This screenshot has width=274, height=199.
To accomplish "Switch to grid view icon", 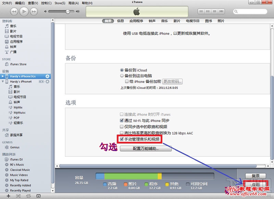I will 215,11.
